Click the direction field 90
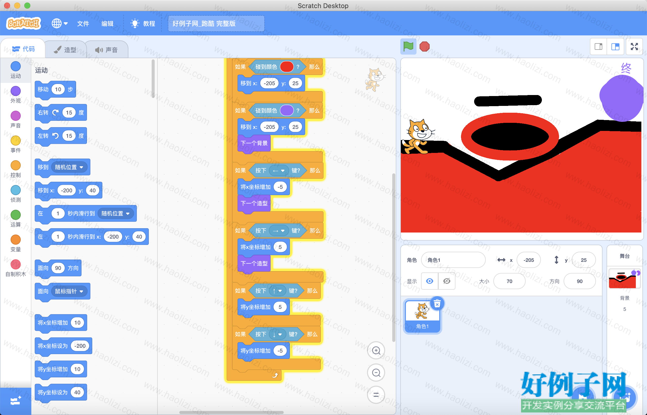 coord(579,281)
